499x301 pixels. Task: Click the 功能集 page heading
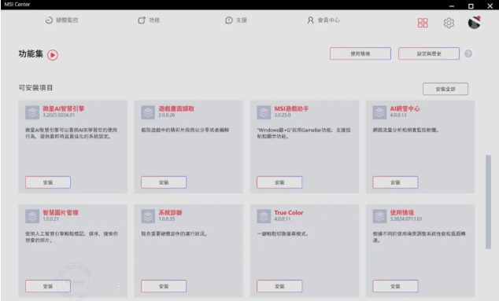pos(31,54)
